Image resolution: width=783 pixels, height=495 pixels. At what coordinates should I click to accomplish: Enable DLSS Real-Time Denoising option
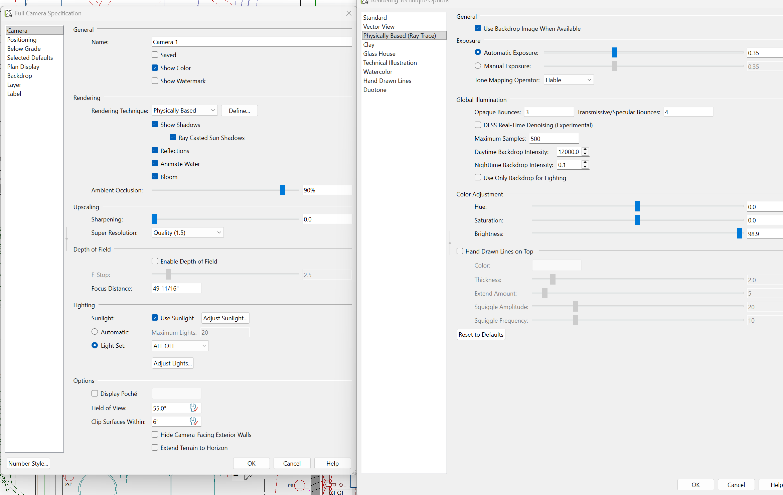(x=478, y=125)
